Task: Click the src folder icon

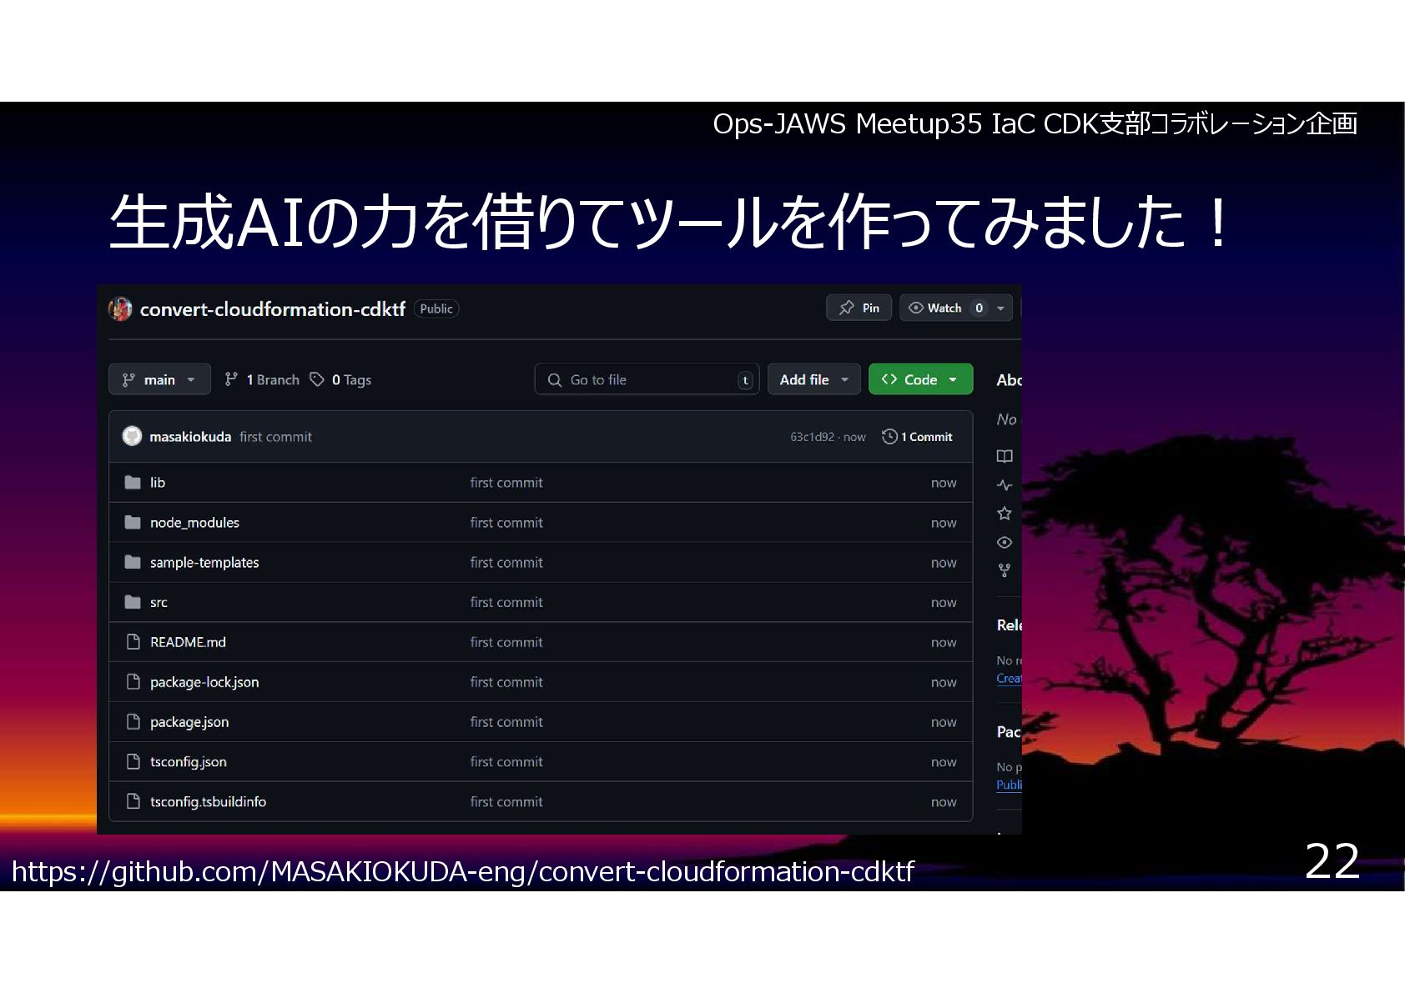Action: 133,602
